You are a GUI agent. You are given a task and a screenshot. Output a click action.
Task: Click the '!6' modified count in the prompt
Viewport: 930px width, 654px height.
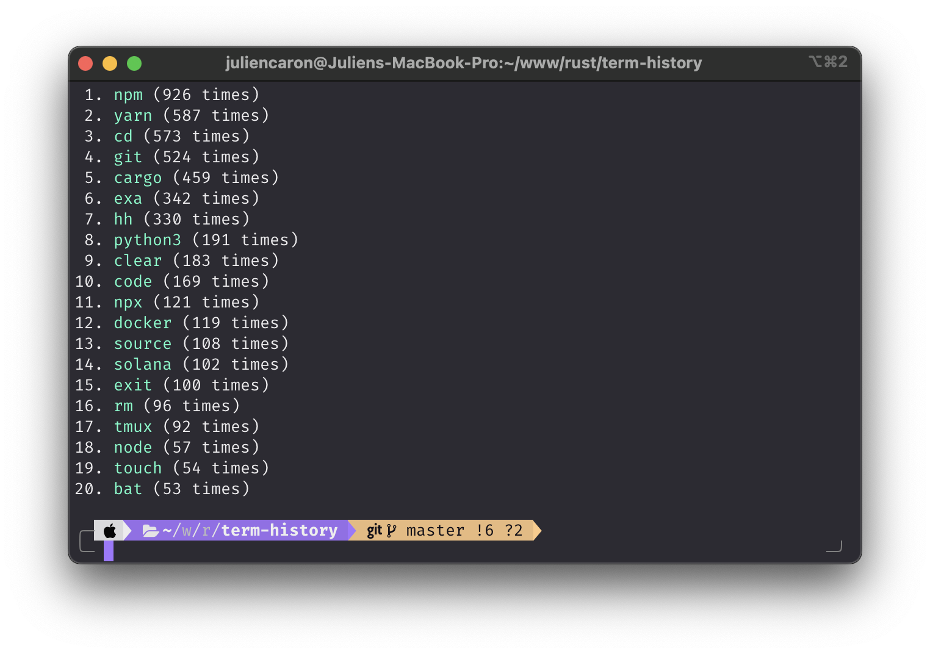click(x=485, y=531)
